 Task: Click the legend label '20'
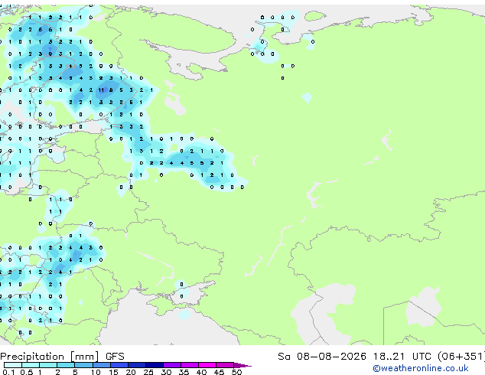(131, 372)
